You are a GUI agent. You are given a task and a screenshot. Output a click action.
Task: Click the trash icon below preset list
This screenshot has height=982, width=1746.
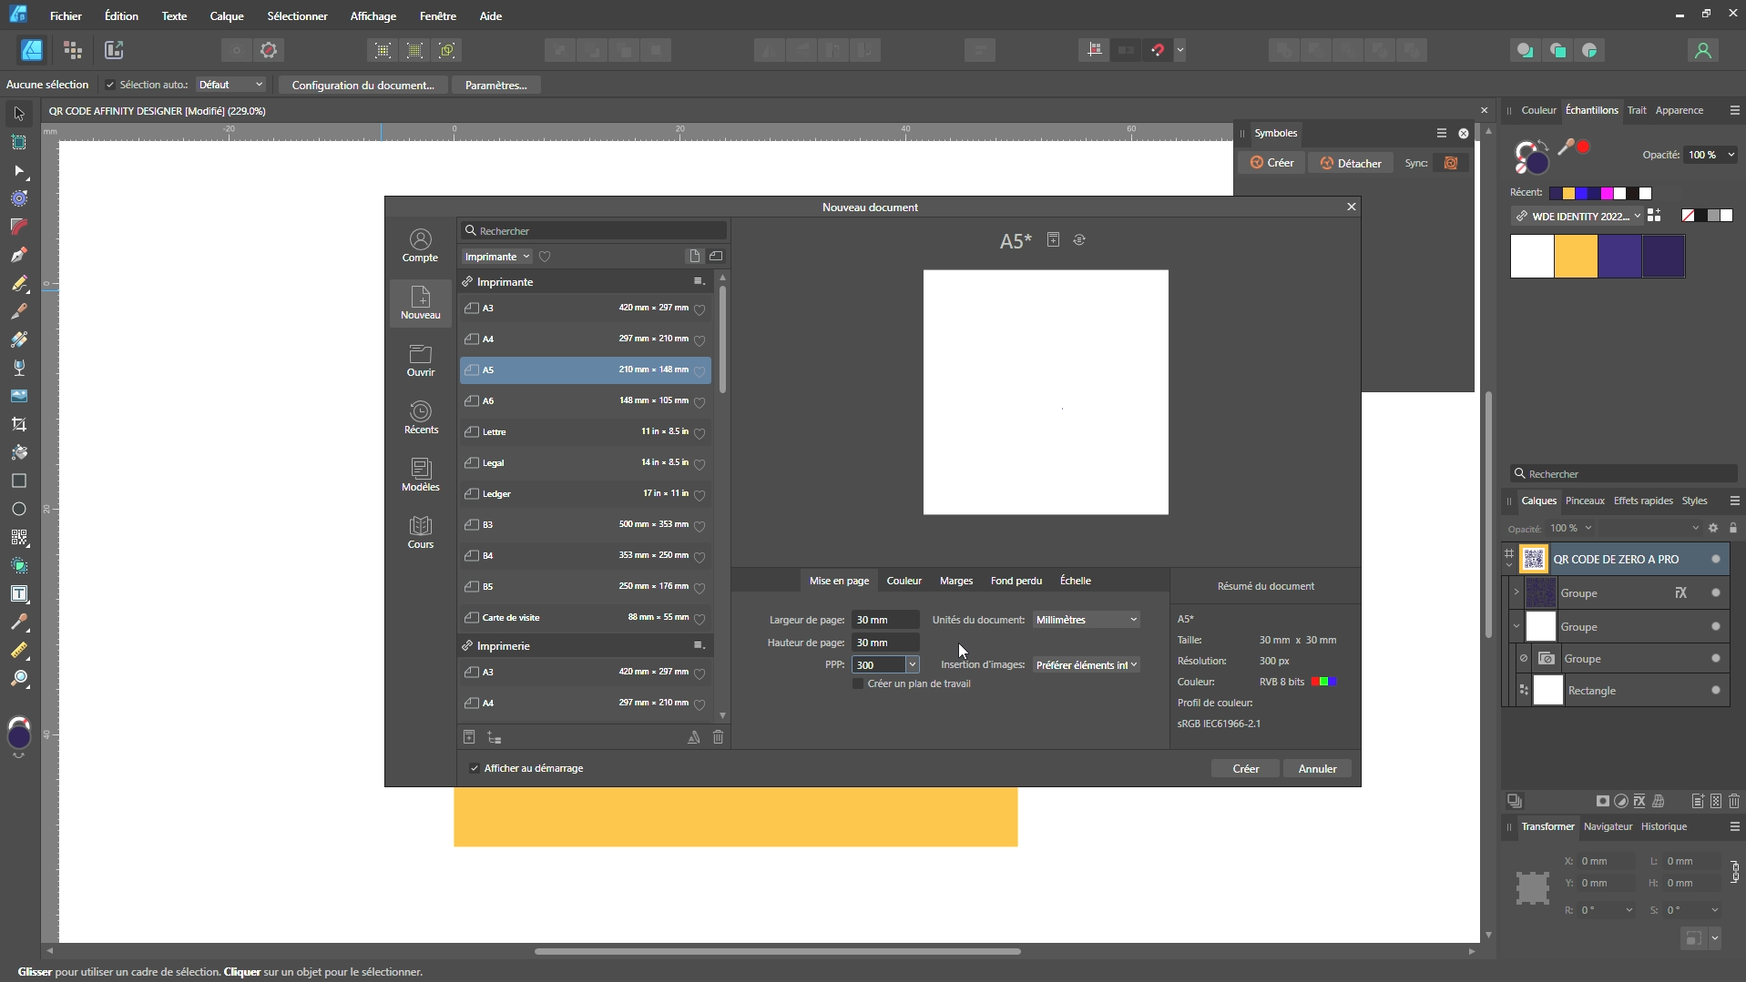[718, 737]
